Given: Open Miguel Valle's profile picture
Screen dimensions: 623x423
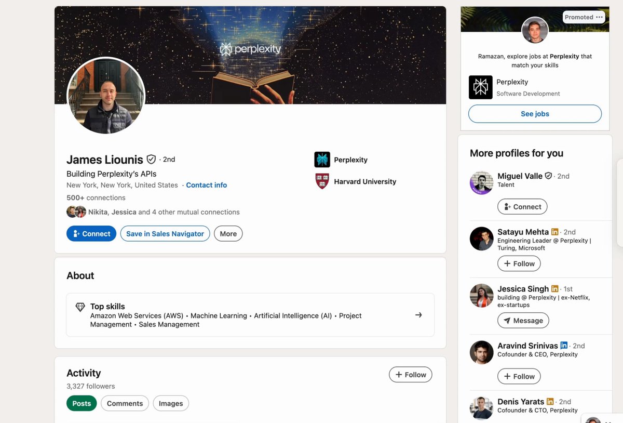Looking at the screenshot, I should [481, 182].
